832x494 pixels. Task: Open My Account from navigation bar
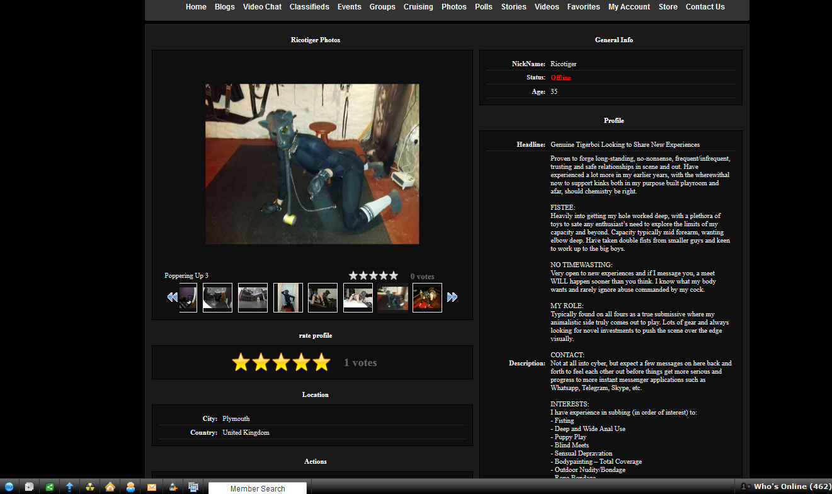(629, 7)
